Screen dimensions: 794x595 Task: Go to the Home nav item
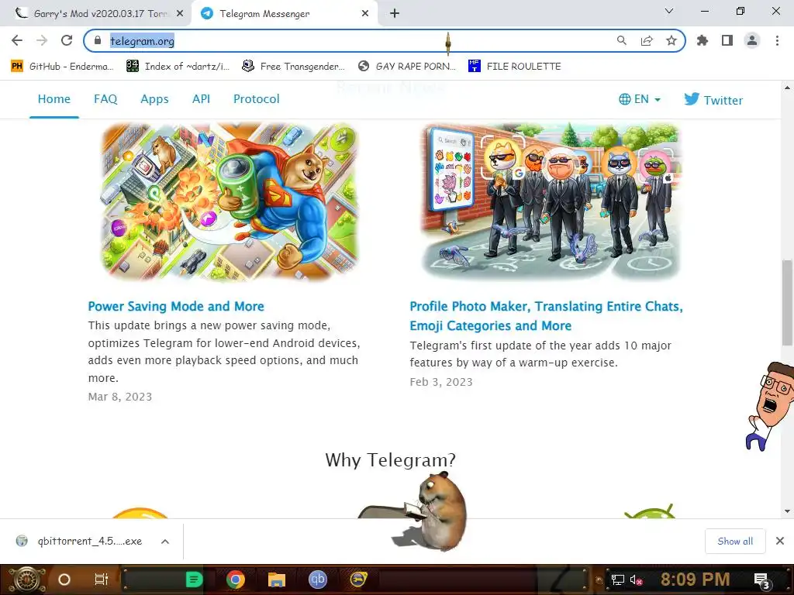(54, 99)
